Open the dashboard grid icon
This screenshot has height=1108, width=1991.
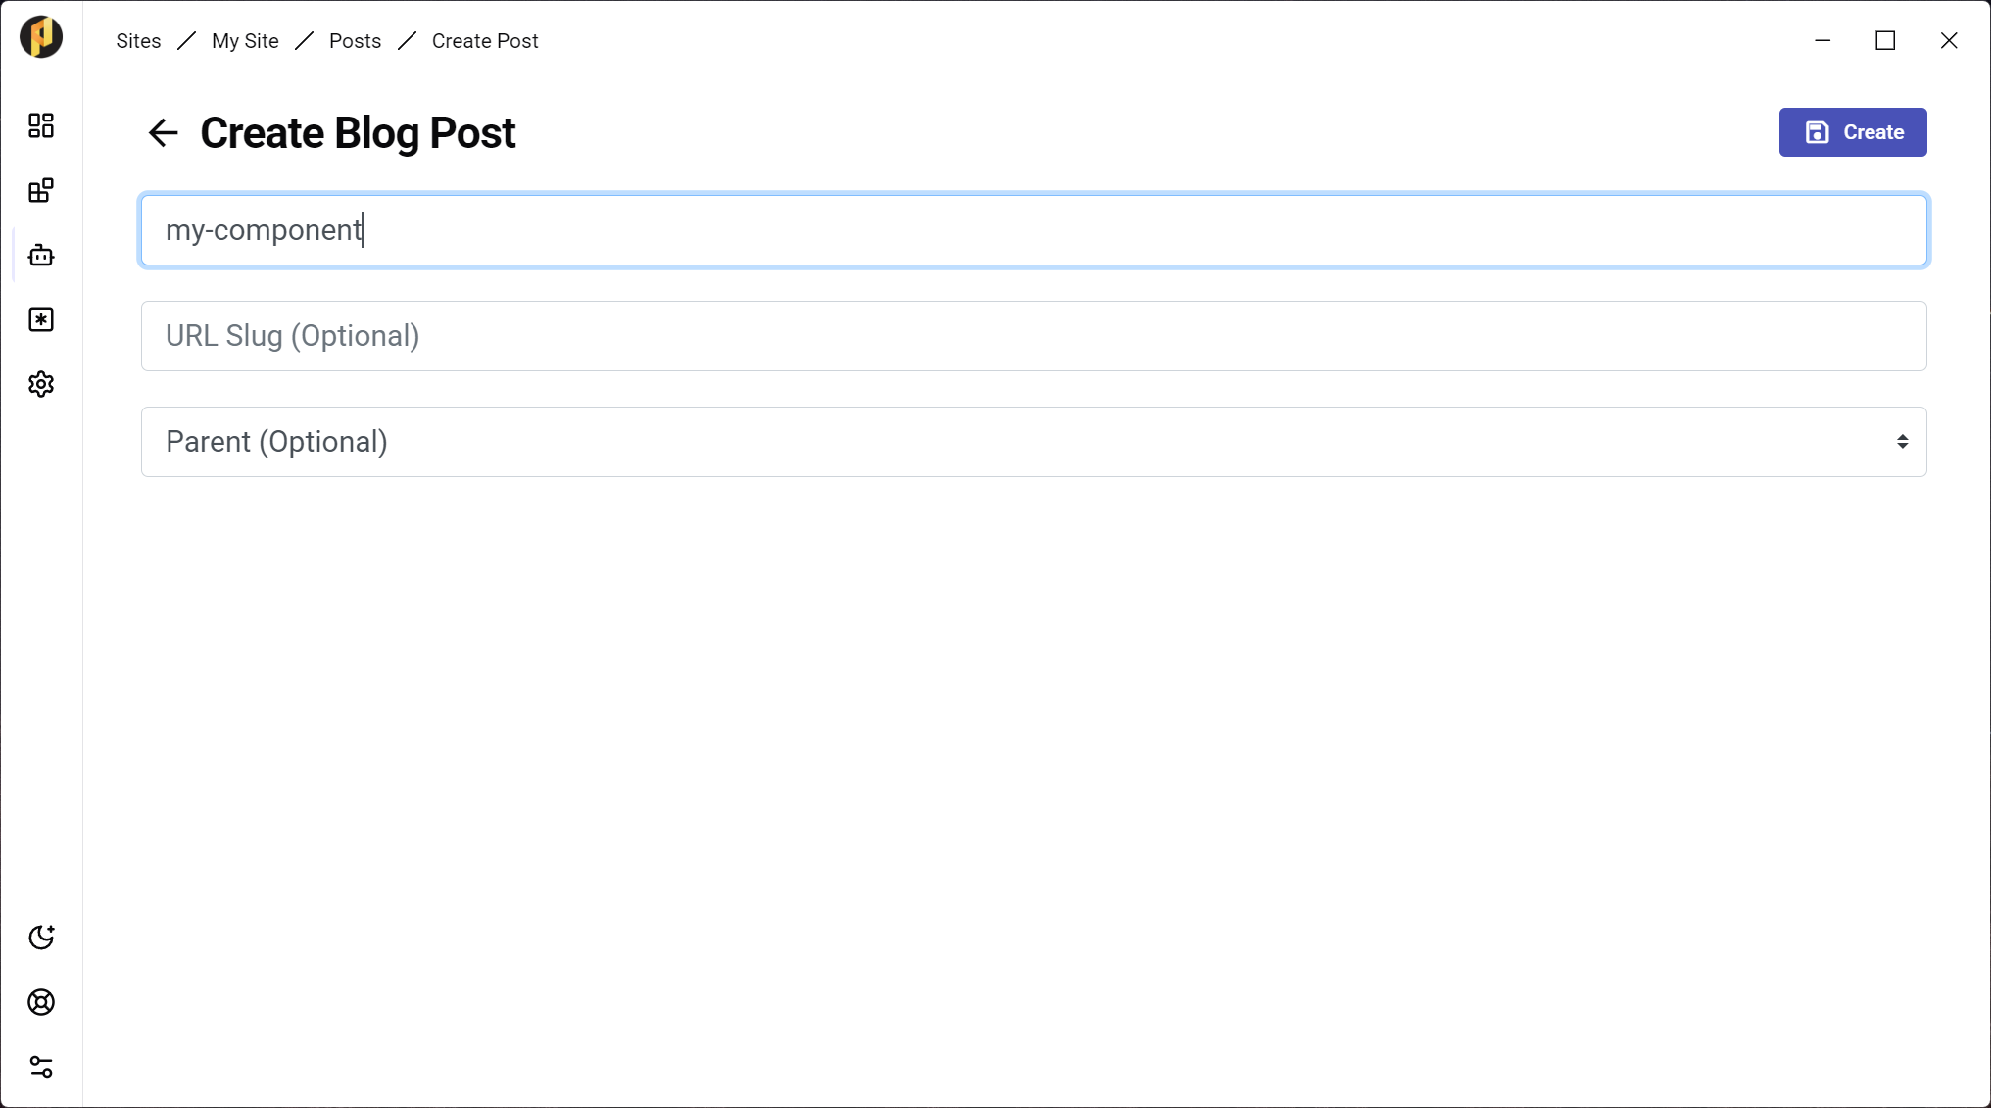click(x=41, y=125)
